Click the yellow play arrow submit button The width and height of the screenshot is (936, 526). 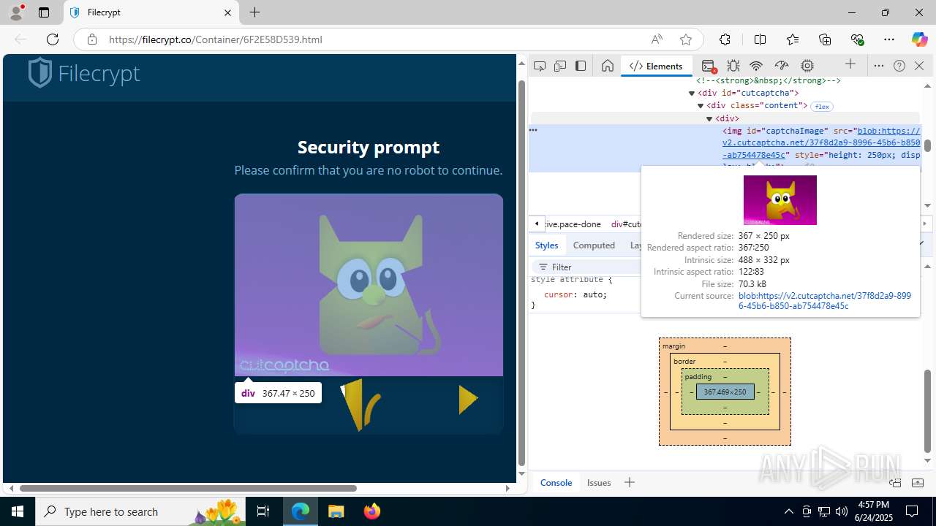tap(468, 399)
